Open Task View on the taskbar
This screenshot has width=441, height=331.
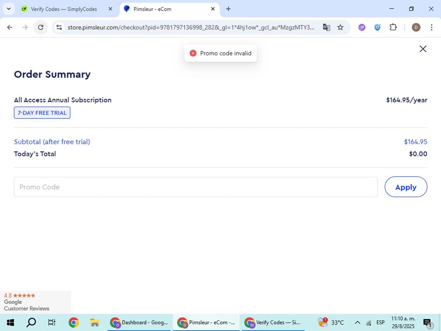(x=52, y=322)
